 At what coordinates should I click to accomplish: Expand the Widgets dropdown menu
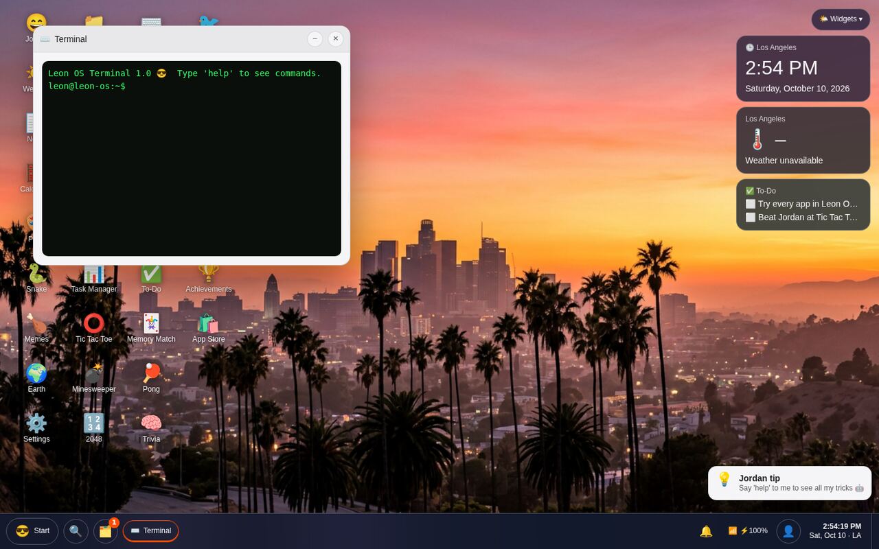click(x=841, y=19)
